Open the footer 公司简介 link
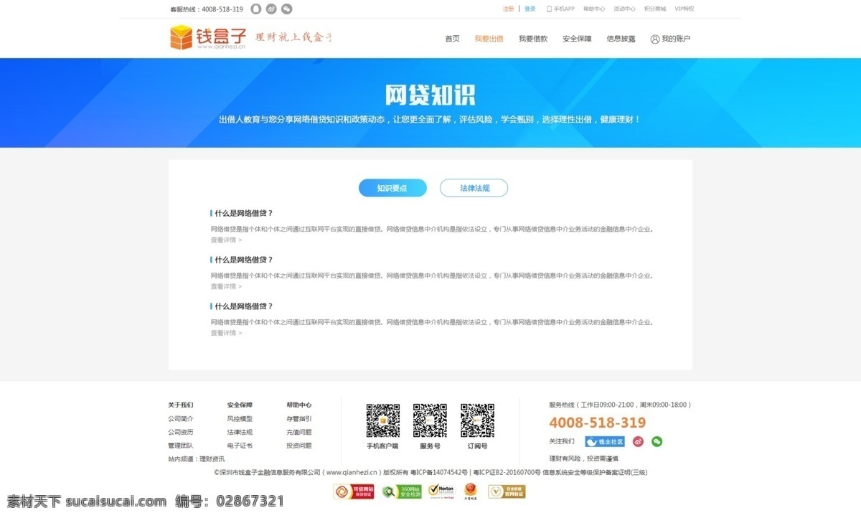Image resolution: width=861 pixels, height=518 pixels. (x=181, y=419)
